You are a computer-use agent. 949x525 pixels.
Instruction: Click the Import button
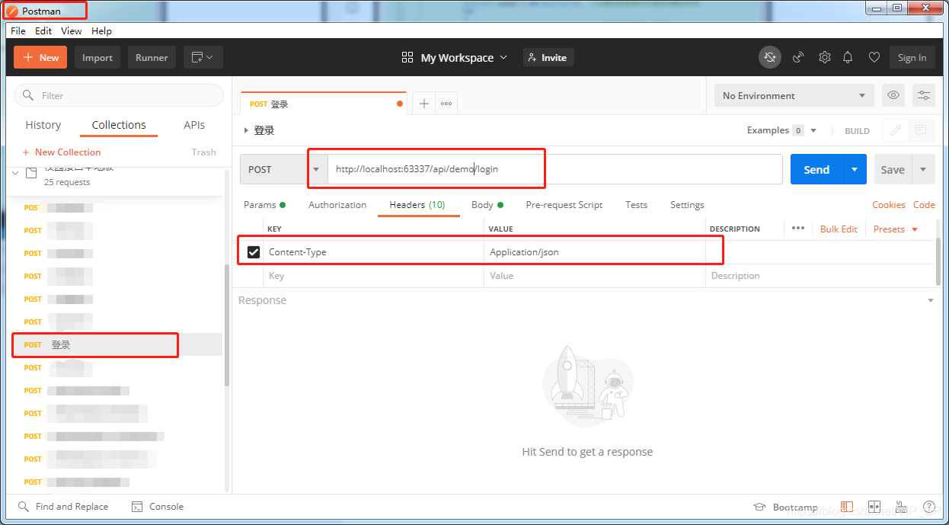pyautogui.click(x=97, y=57)
